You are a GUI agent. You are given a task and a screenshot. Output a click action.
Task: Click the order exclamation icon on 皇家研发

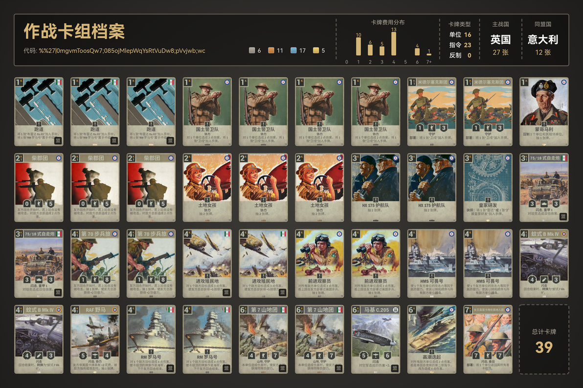(x=488, y=200)
